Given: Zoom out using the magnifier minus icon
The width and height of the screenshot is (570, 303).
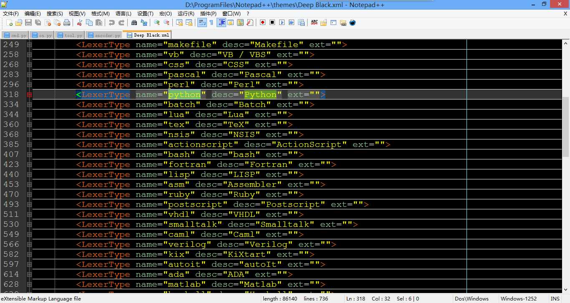Looking at the screenshot, I should pyautogui.click(x=166, y=22).
